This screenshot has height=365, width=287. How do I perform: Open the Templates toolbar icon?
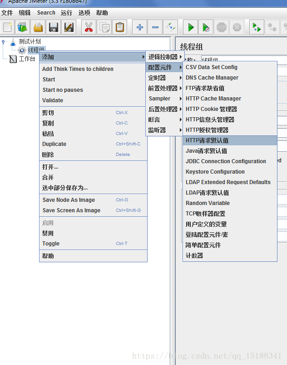23,27
